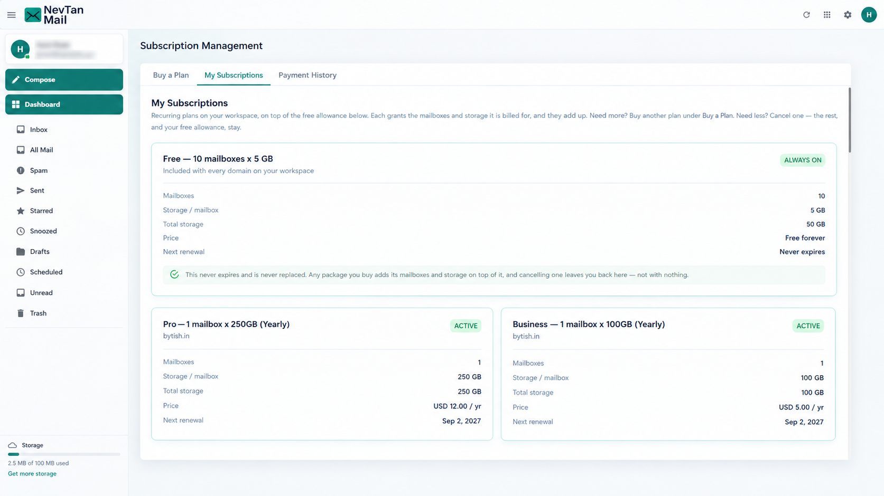
Task: Click the sidebar account avatar H
Action: [x=20, y=49]
